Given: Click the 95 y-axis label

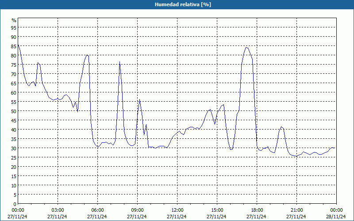Looking at the screenshot, I should click(14, 27).
